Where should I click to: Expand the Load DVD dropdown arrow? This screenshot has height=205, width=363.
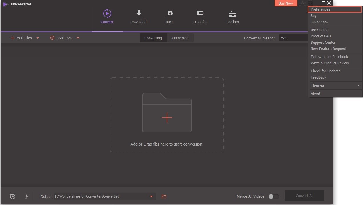(78, 38)
